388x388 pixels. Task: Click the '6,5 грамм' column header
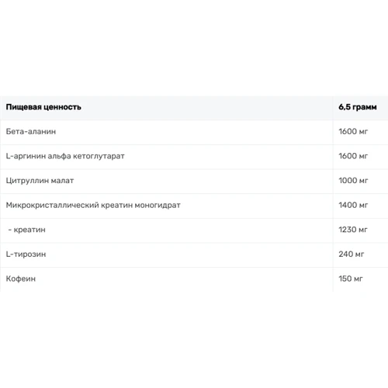[x=358, y=107]
